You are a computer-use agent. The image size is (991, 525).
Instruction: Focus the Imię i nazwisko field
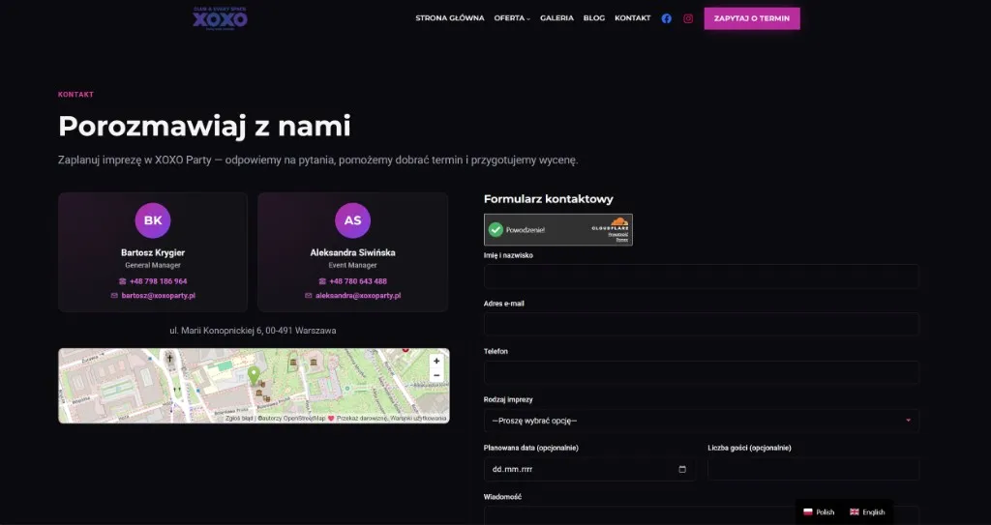[702, 277]
